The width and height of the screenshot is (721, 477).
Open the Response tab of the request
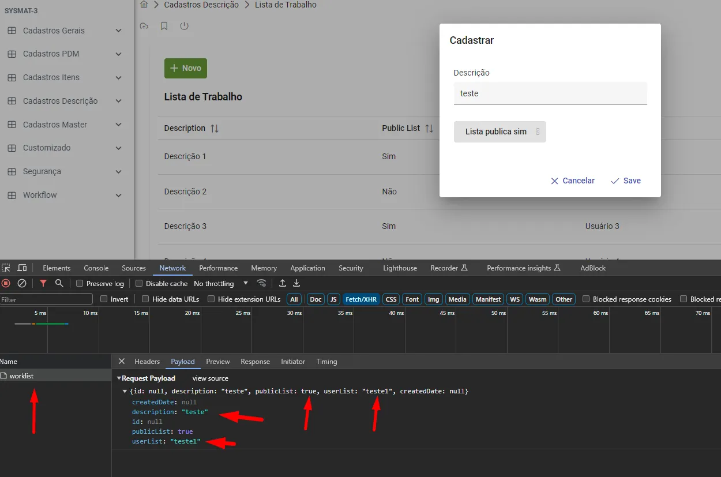255,362
